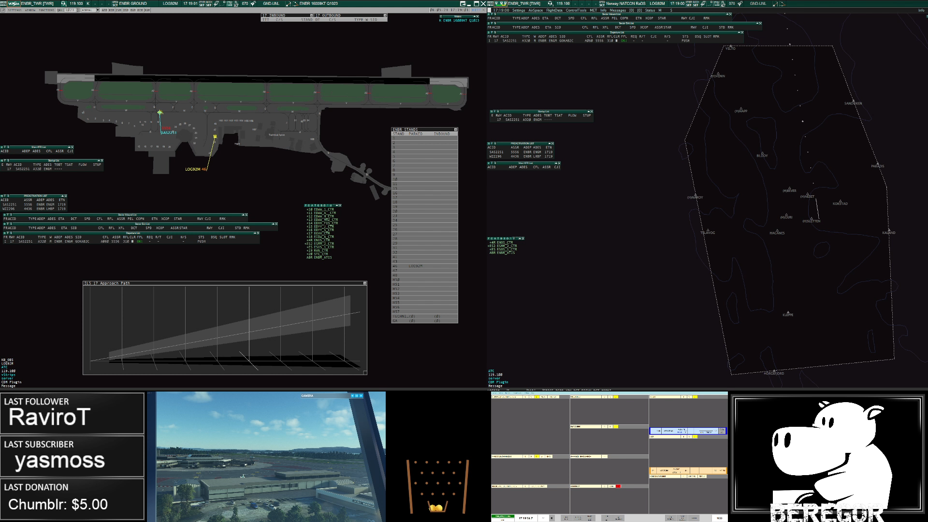Viewport: 928px width, 522px height.
Task: Click the FL ALT filter icon on left toolbar
Action: point(236,3)
